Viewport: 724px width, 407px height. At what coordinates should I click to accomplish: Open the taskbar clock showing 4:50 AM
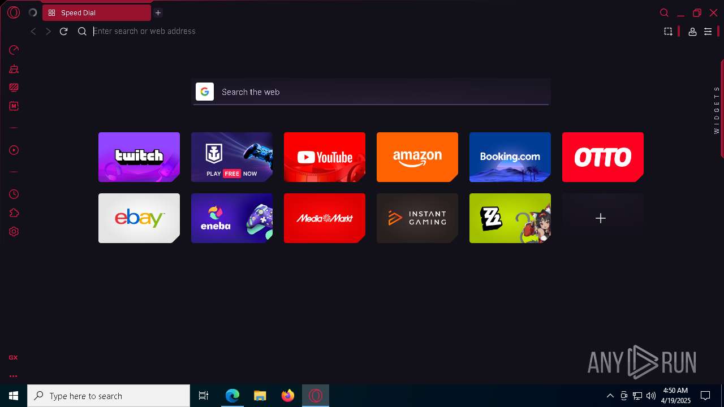(675, 396)
